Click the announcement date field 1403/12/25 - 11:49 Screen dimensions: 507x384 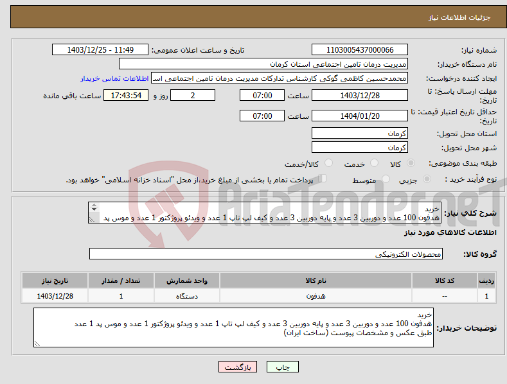[100, 50]
